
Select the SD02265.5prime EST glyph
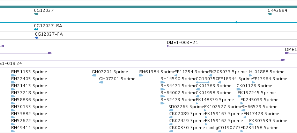tap(171, 110)
